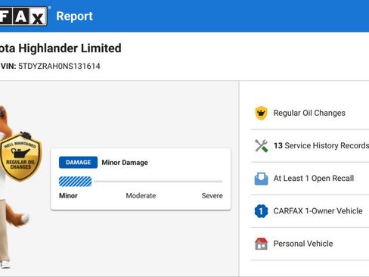The image size is (369, 277).
Task: Click the Severe severity label
Action: point(212,196)
